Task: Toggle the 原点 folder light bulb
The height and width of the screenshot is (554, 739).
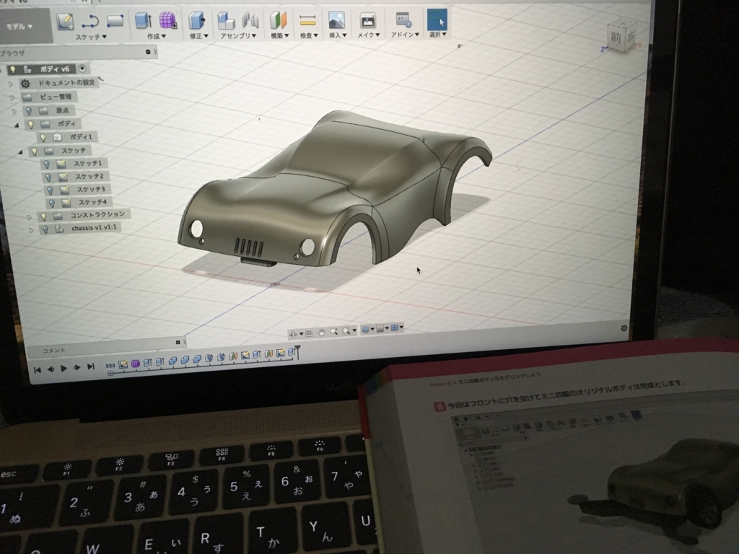Action: [x=29, y=110]
